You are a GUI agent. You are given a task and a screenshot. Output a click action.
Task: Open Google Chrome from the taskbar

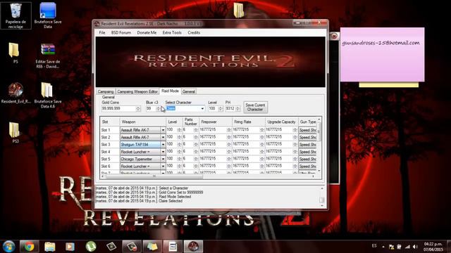pos(29,247)
